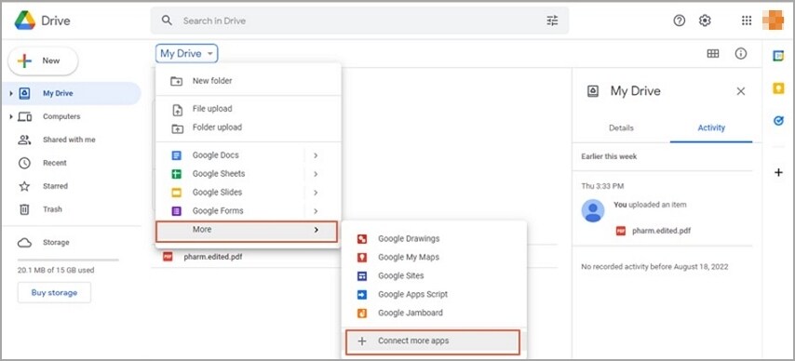This screenshot has width=795, height=361.
Task: Open pharm.edited.pdf in the Activity panel
Action: click(x=661, y=231)
